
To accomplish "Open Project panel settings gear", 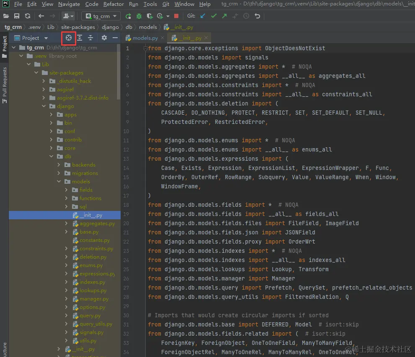I will [x=104, y=38].
